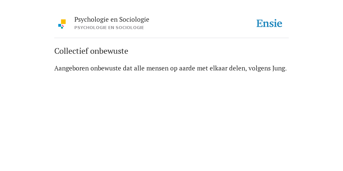The width and height of the screenshot is (343, 171).
Task: Click the teal square in the logo
Action: 62,28
